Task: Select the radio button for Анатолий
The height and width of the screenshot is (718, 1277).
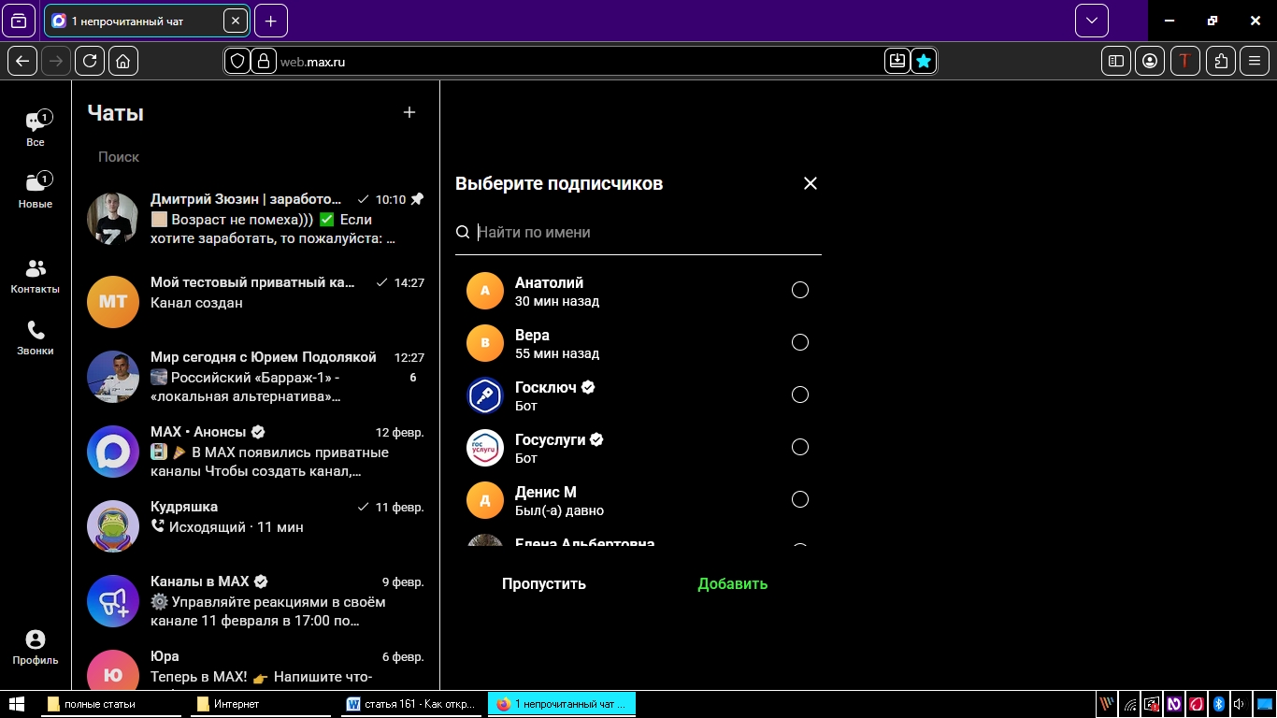Action: [x=799, y=290]
